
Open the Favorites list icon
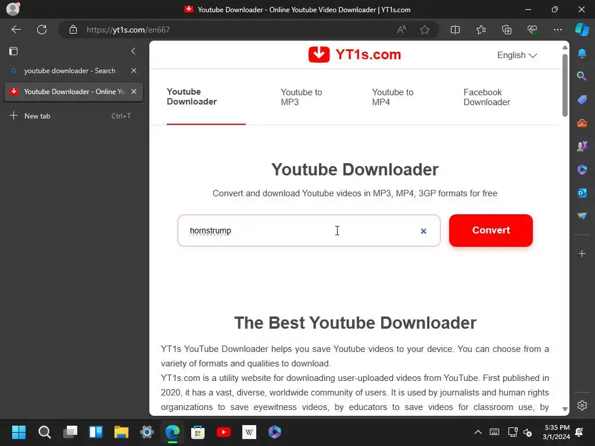(481, 30)
